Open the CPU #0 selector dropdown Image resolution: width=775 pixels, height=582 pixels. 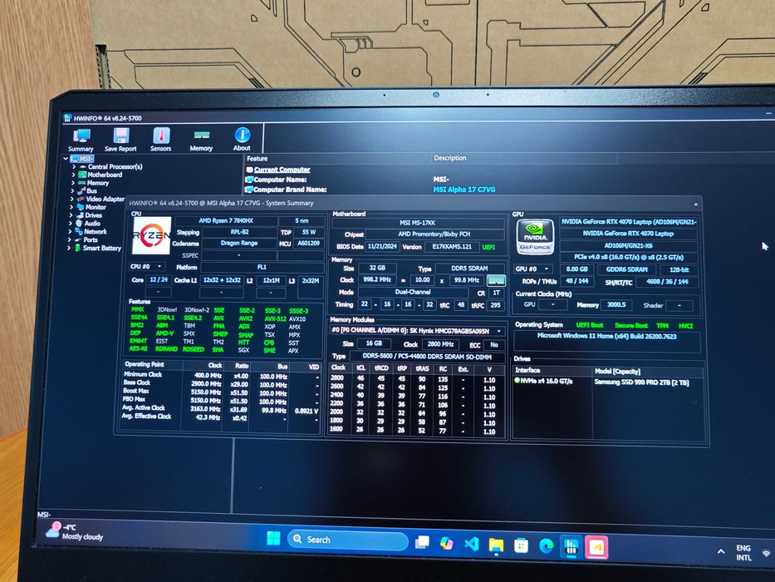(147, 267)
